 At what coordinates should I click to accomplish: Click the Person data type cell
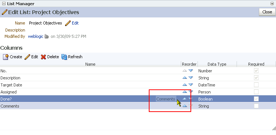click(205, 92)
